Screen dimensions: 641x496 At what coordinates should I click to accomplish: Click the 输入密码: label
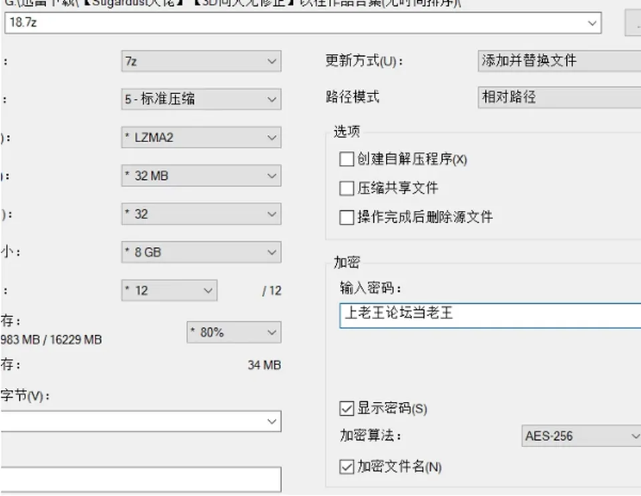pyautogui.click(x=371, y=288)
